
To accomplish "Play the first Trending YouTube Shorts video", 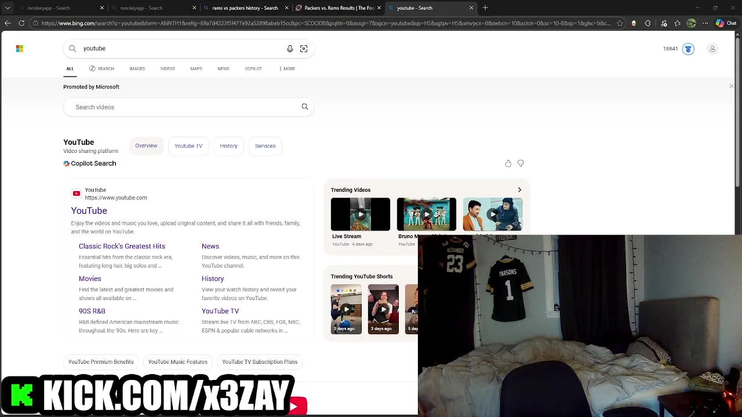I will tap(346, 309).
